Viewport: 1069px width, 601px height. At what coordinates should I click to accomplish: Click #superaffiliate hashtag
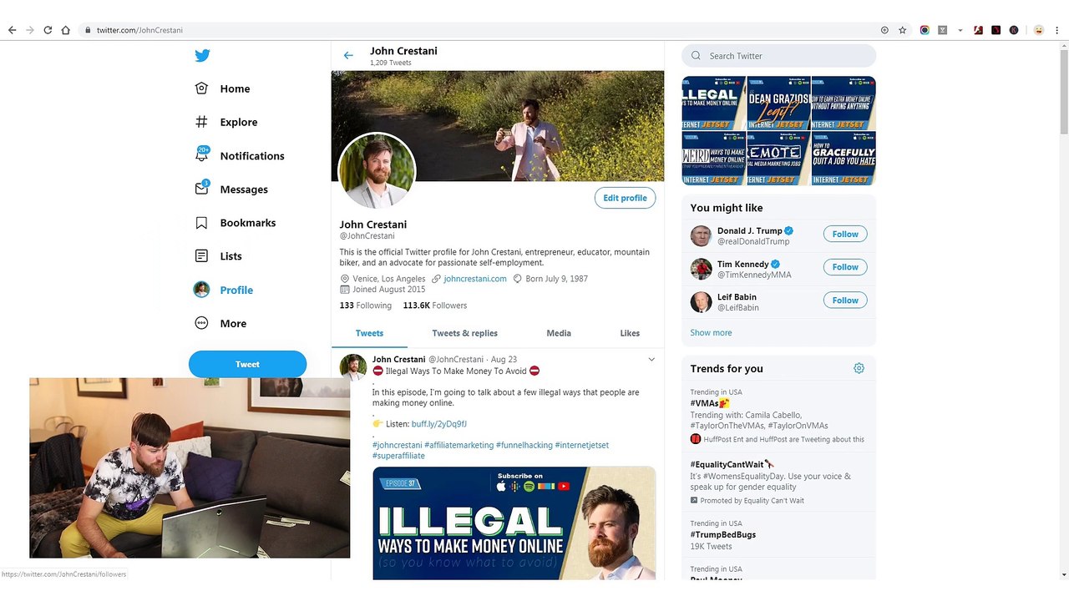coord(398,456)
